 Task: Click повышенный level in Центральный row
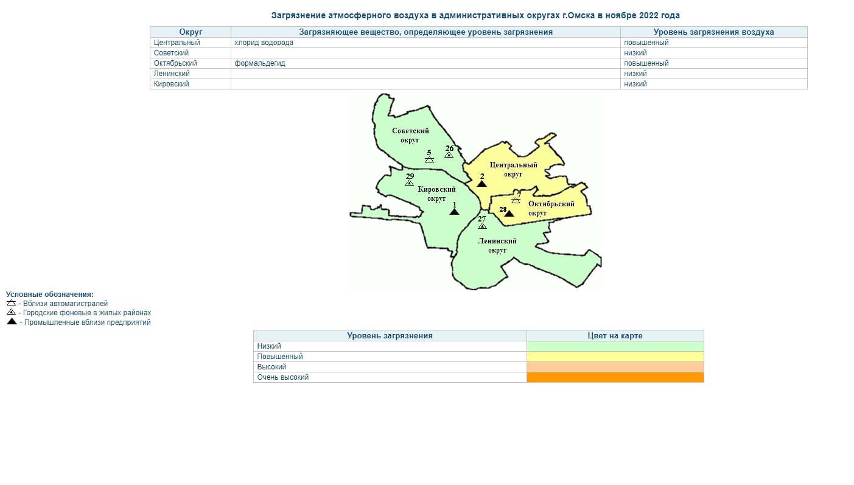click(x=714, y=43)
